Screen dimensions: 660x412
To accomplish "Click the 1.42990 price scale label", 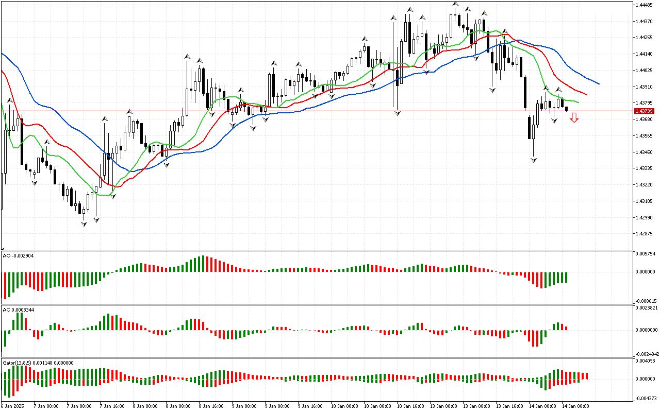I will coord(645,218).
